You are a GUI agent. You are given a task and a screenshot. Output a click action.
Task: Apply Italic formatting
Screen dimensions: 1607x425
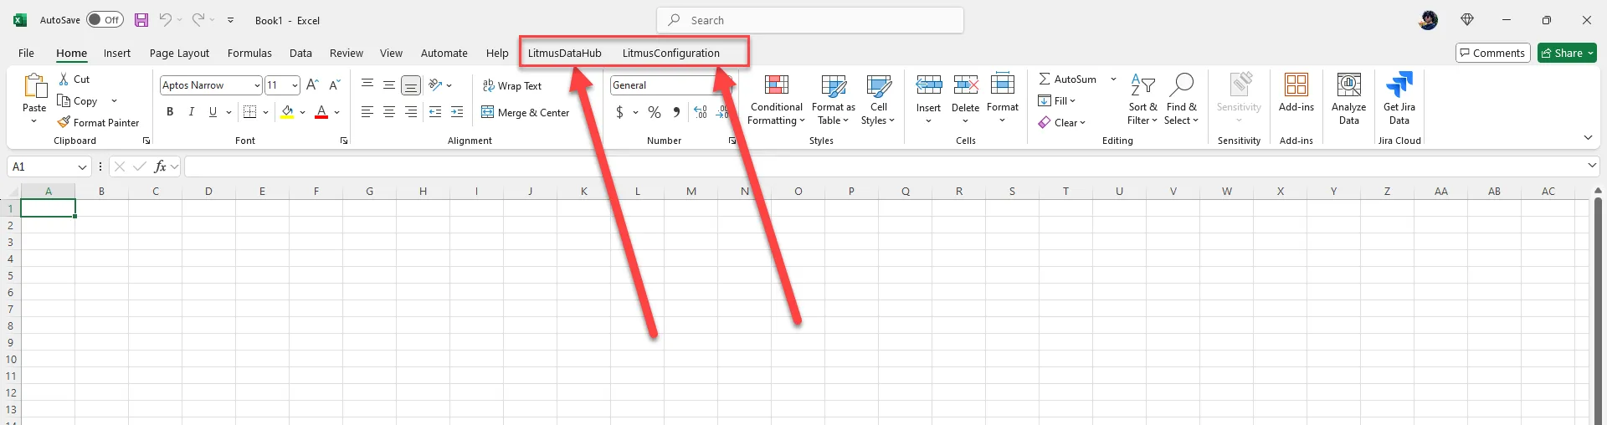pyautogui.click(x=192, y=112)
